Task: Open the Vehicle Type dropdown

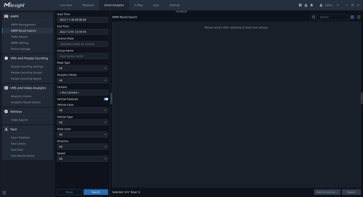Action: [x=82, y=122]
